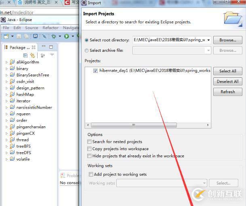246x206 pixels.
Task: Close the Package Explorer tab via X icon
Action: tap(34, 47)
